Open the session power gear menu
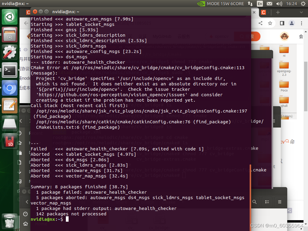308x231 pixels. pyautogui.click(x=303, y=4)
